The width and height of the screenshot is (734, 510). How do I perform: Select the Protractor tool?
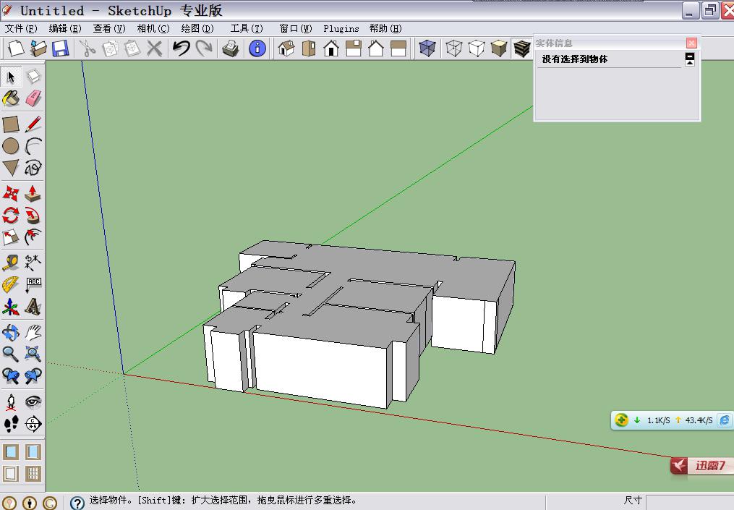pos(11,284)
